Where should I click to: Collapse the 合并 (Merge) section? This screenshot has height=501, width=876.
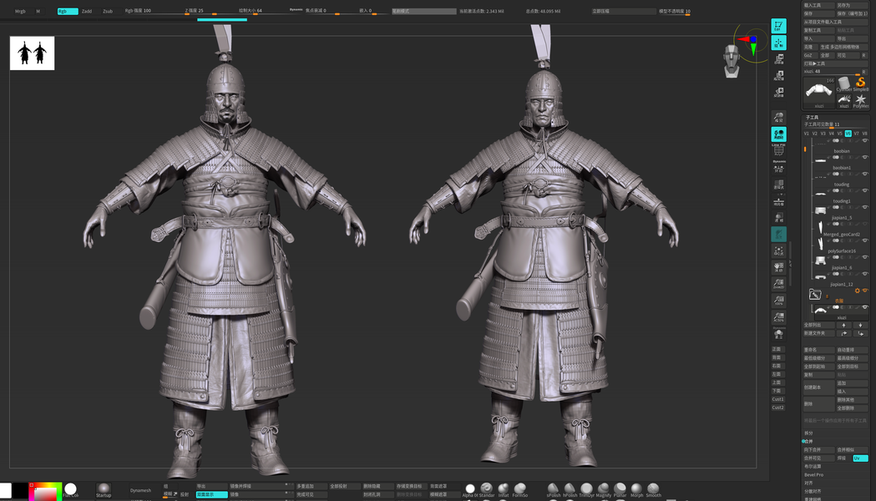808,441
